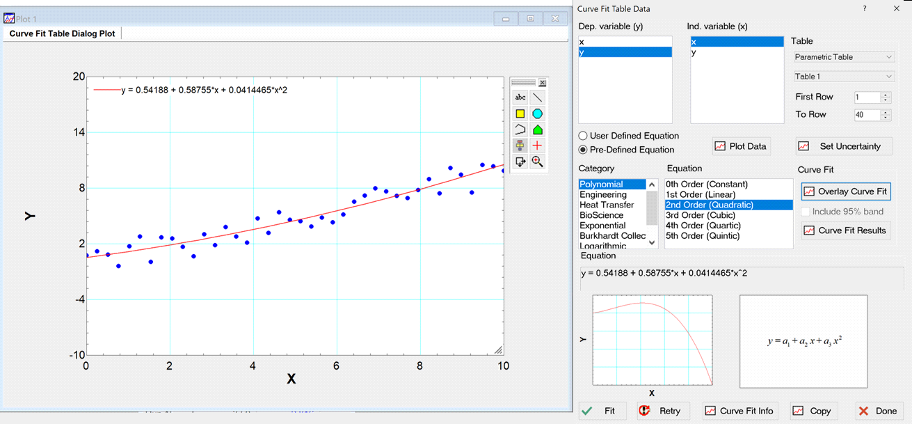Choose the open polyline tool
This screenshot has width=912, height=424.
coord(520,129)
